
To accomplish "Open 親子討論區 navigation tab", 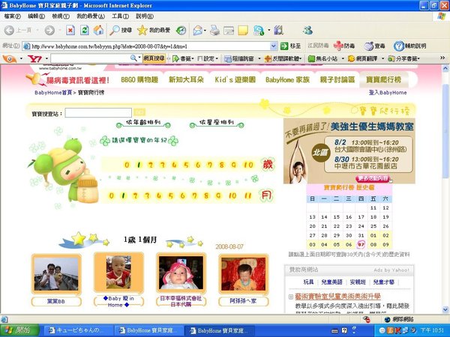I will pos(337,79).
